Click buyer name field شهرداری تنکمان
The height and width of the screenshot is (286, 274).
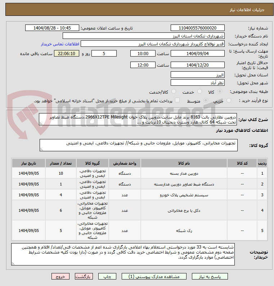click(143, 36)
